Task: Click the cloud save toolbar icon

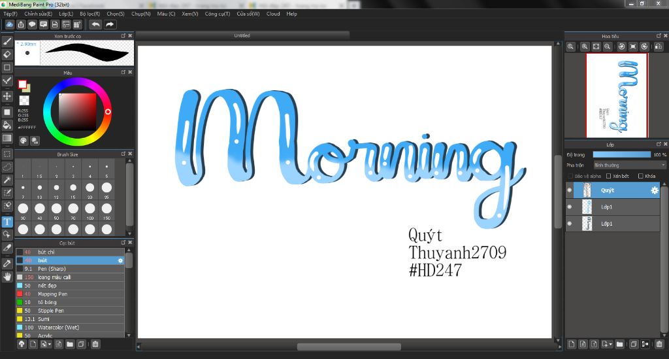Action: 9,24
